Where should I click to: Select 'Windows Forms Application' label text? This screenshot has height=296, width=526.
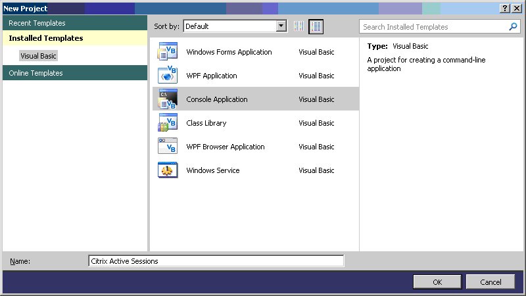tap(229, 52)
